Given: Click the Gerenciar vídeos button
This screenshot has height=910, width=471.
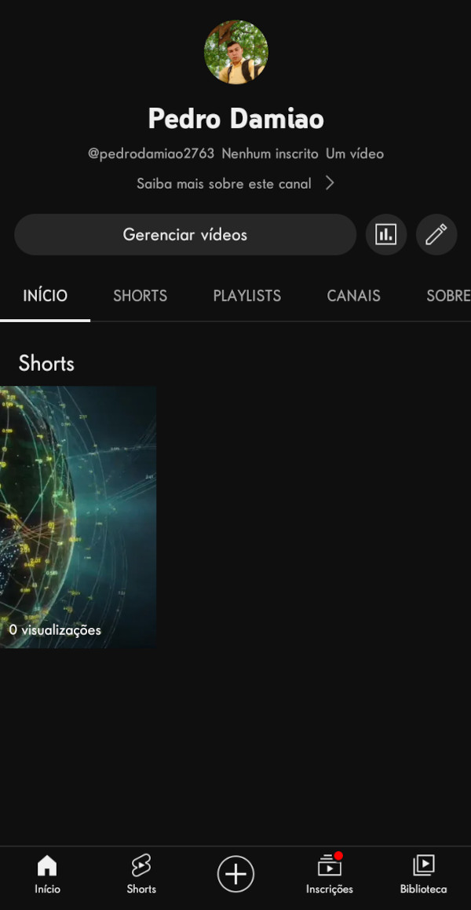Looking at the screenshot, I should pyautogui.click(x=185, y=234).
